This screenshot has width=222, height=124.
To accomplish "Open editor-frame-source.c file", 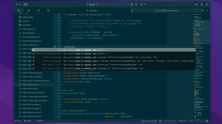I will point(32,112).
